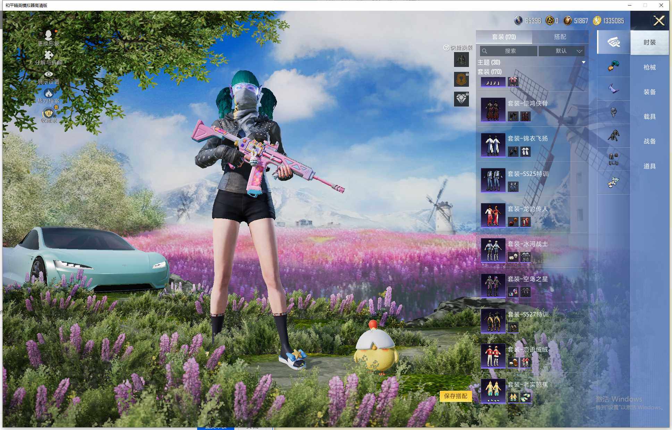Open the 更换形象 avatar change icon
This screenshot has width=672, height=430.
pos(48,35)
